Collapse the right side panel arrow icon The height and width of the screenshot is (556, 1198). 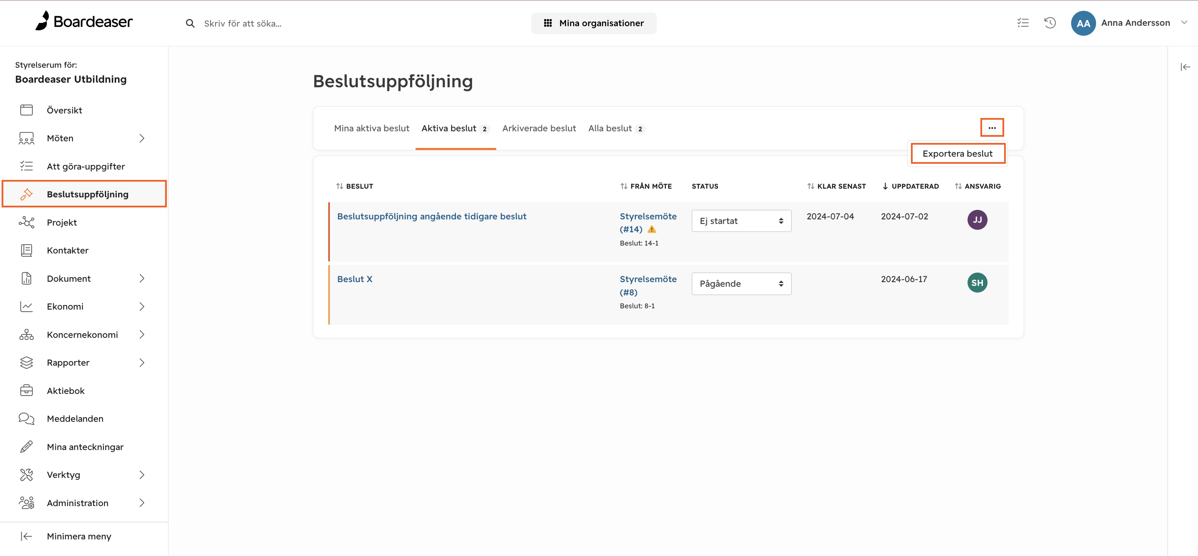[1185, 67]
